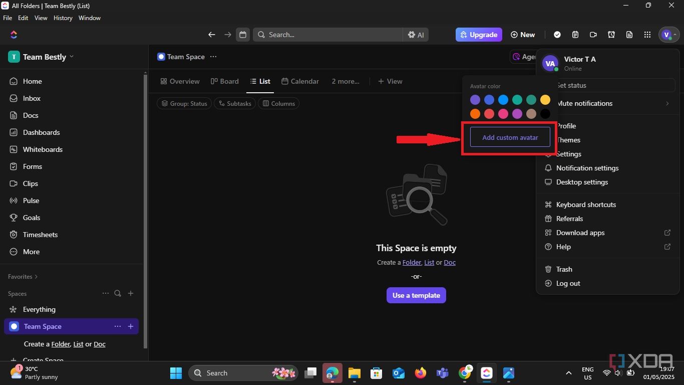684x385 pixels.
Task: Click the search icon in the Spaces header
Action: [x=118, y=293]
